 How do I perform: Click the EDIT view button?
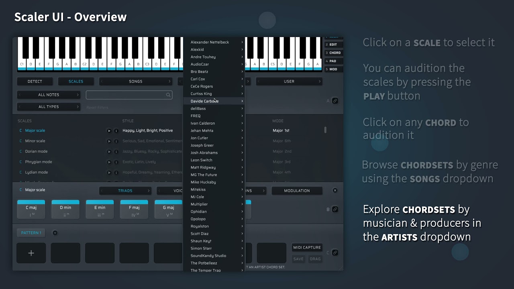coord(333,45)
